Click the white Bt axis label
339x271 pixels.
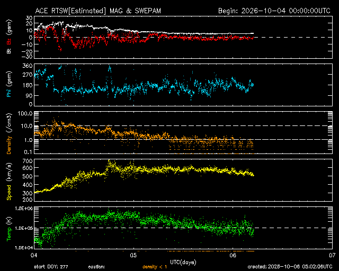pos(9,51)
